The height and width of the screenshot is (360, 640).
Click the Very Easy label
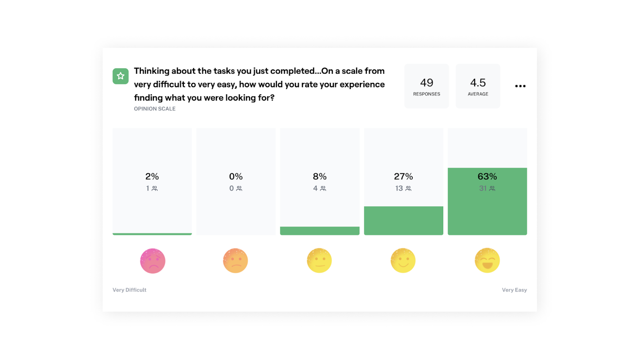coord(515,290)
